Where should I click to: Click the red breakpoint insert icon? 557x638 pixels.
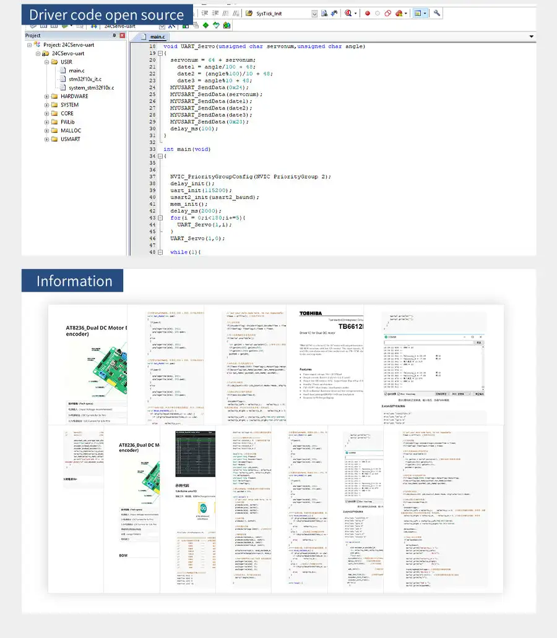point(367,13)
